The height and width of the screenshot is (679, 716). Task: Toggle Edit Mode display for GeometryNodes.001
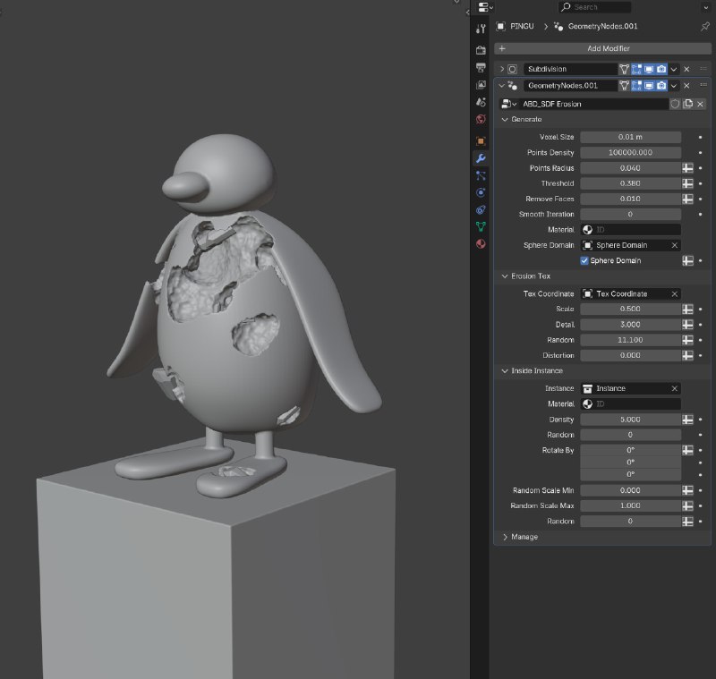pyautogui.click(x=636, y=85)
